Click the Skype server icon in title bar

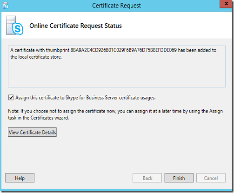click(x=6, y=6)
